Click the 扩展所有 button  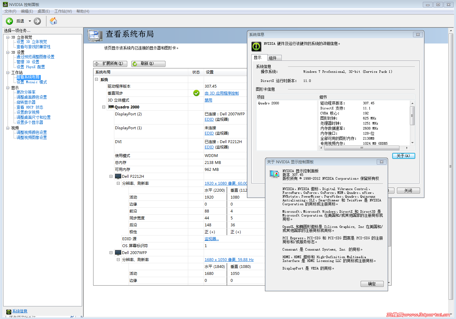(110, 64)
